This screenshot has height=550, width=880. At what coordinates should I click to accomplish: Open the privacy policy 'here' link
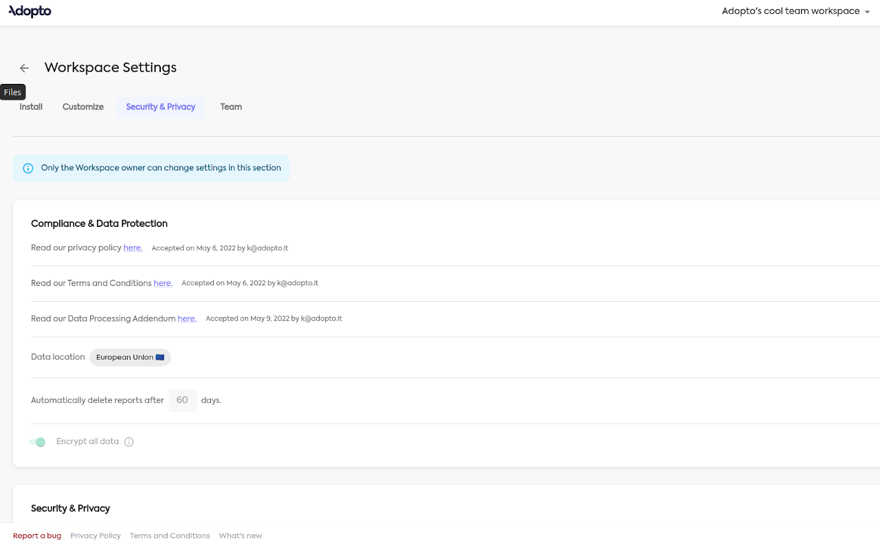tap(133, 247)
